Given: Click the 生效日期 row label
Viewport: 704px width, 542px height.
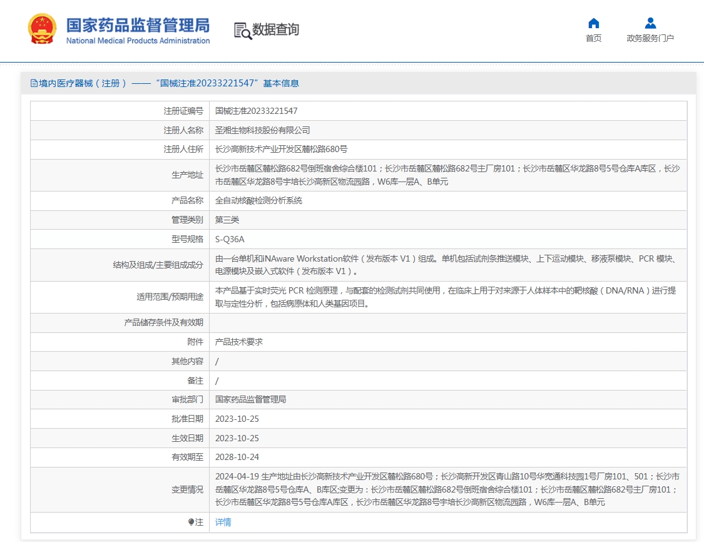Looking at the screenshot, I should (x=187, y=438).
